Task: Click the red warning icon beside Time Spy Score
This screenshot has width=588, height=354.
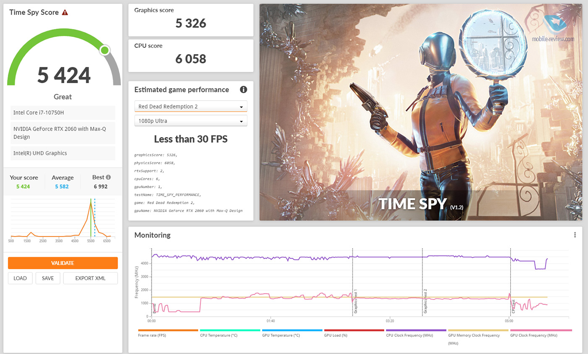Action: [65, 13]
